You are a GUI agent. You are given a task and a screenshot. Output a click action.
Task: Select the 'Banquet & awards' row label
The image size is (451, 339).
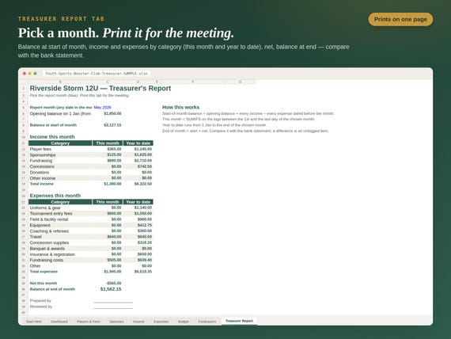pos(47,249)
